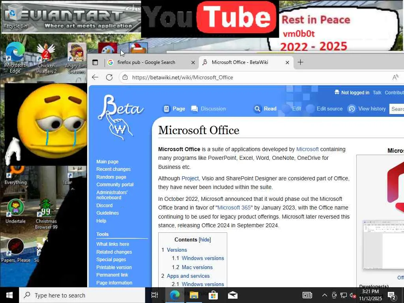Open Angry Birds Seasons desktop shortcut
This screenshot has height=303, width=404.
[76, 58]
